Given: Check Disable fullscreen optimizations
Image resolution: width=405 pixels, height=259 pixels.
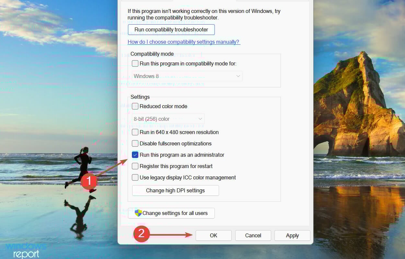Looking at the screenshot, I should [135, 143].
